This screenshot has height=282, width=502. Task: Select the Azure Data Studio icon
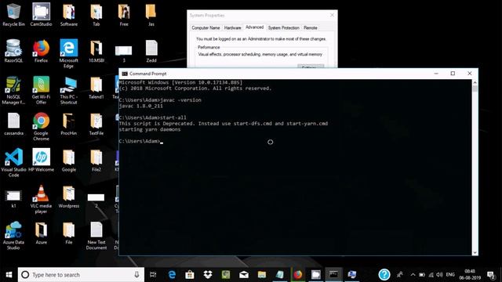tap(13, 236)
